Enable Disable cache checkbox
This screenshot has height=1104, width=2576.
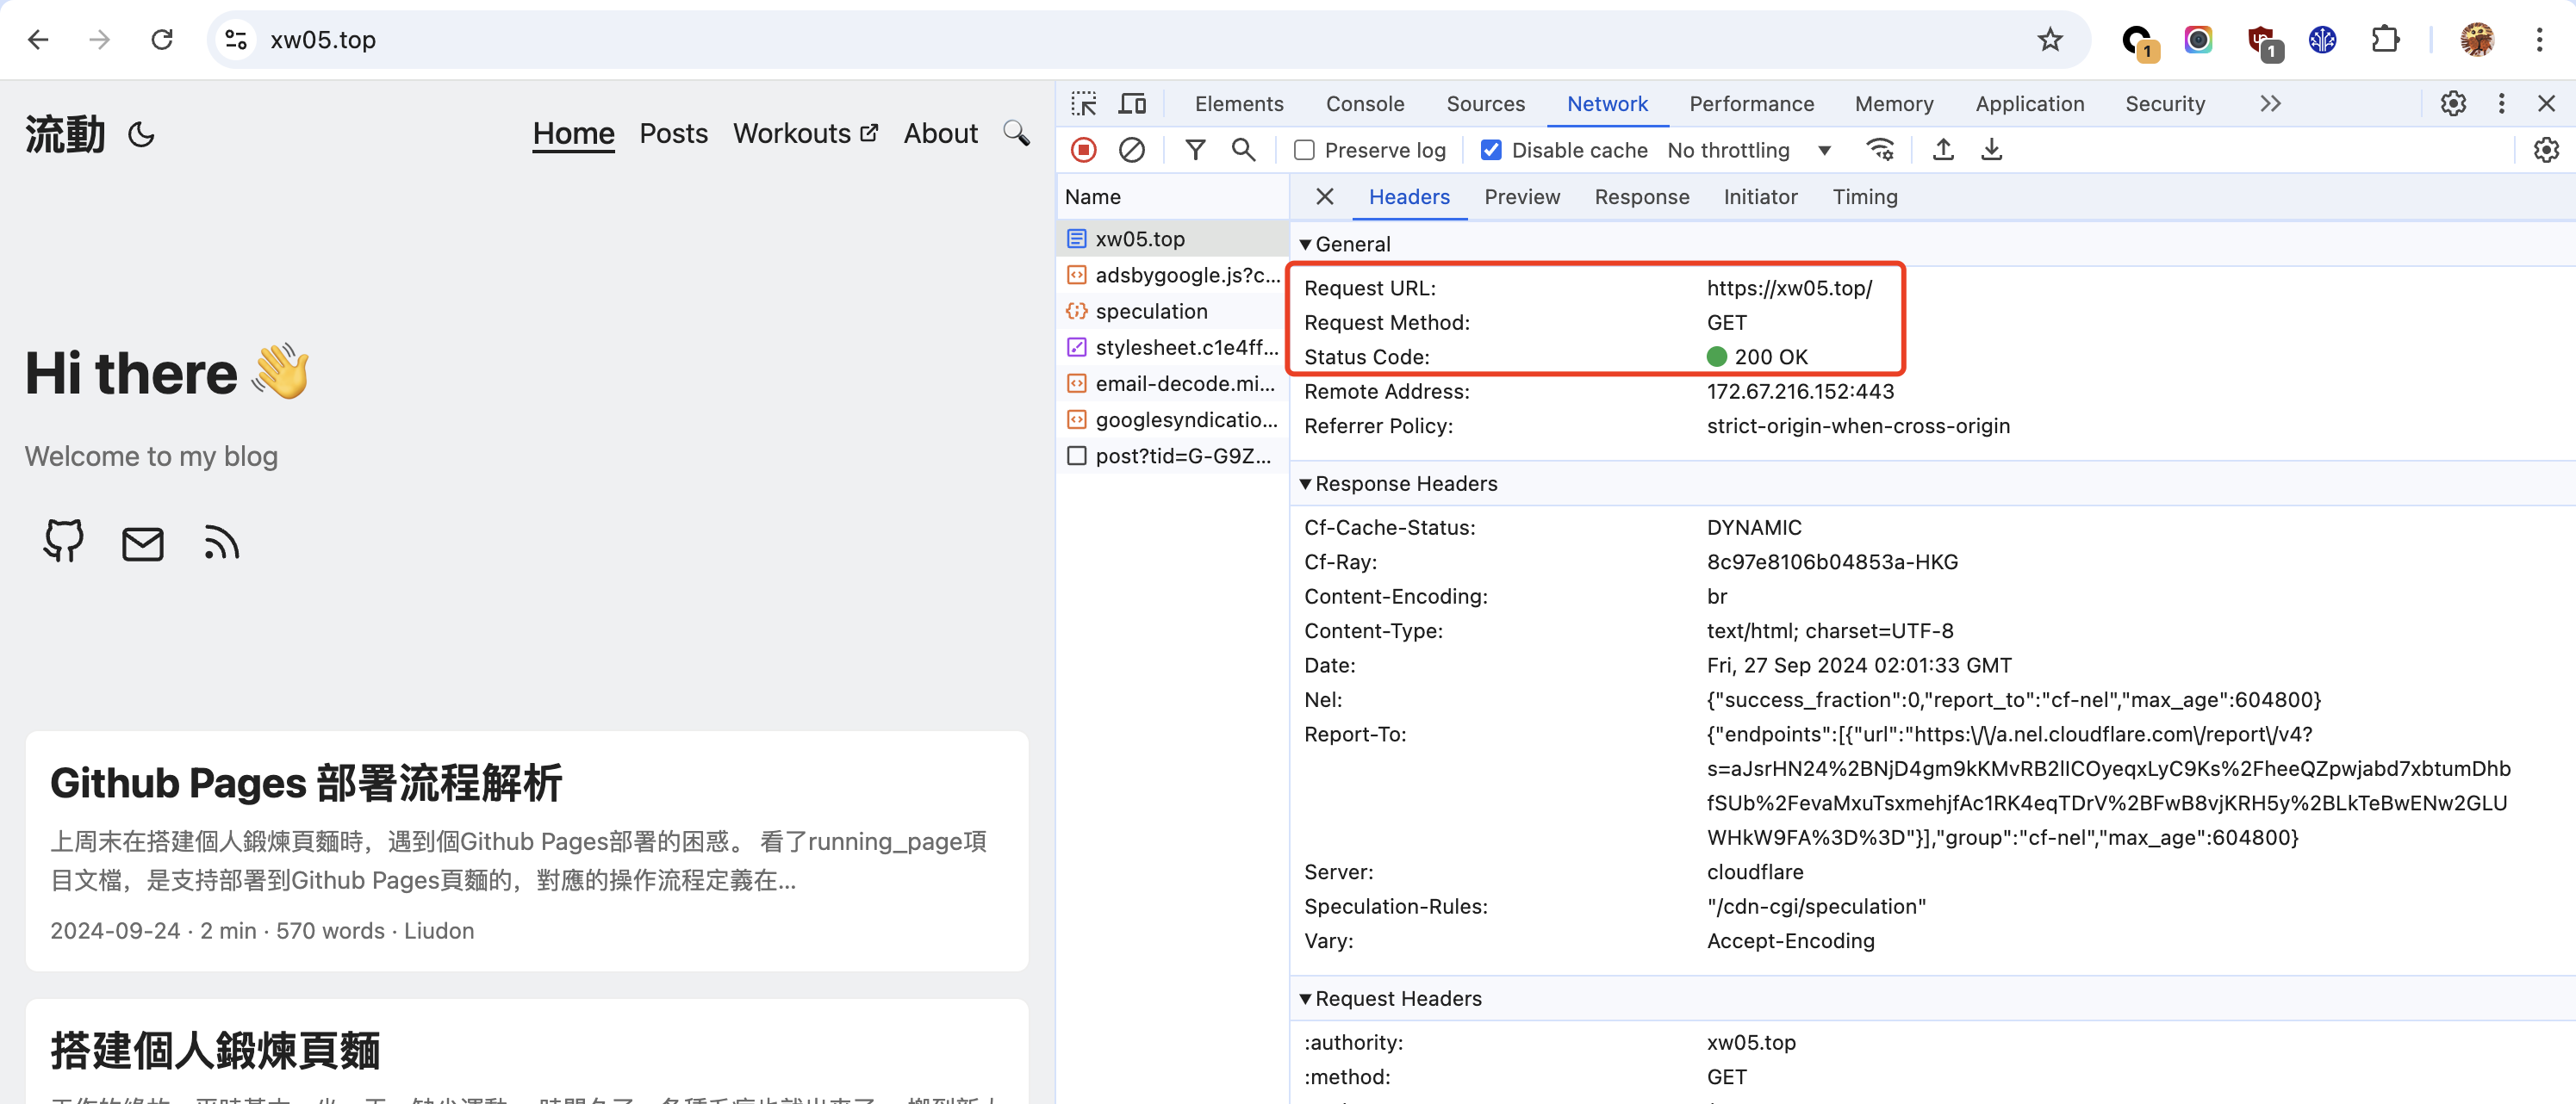click(1489, 150)
